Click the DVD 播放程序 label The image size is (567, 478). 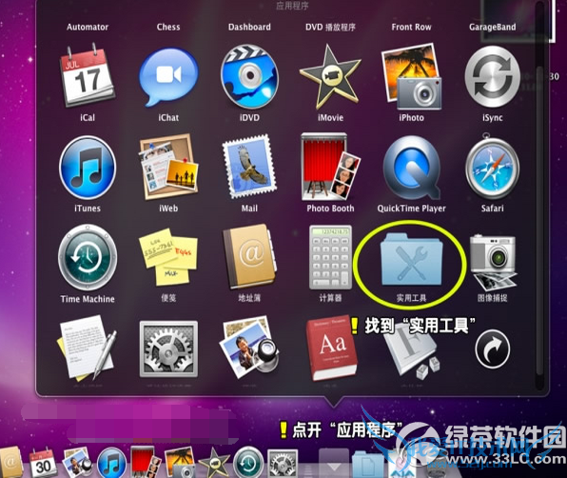tap(330, 27)
